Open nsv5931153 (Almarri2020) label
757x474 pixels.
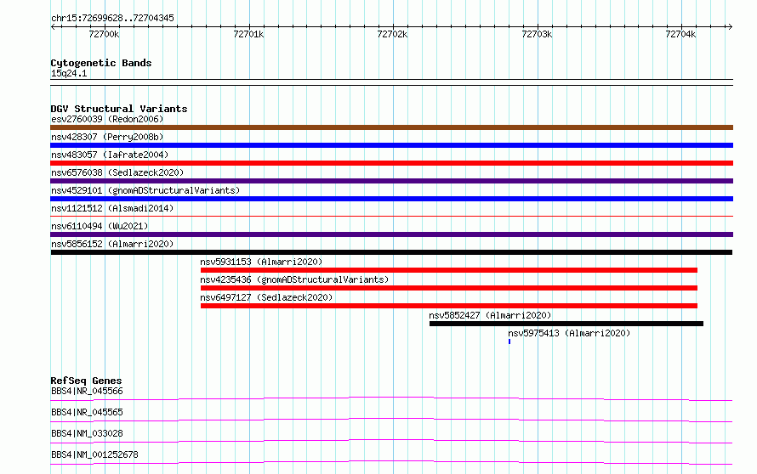261,262
